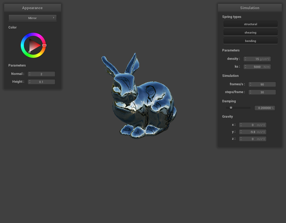The width and height of the screenshot is (286, 223).
Task: Click the gravity z stepper arrows
Action: click(x=241, y=139)
